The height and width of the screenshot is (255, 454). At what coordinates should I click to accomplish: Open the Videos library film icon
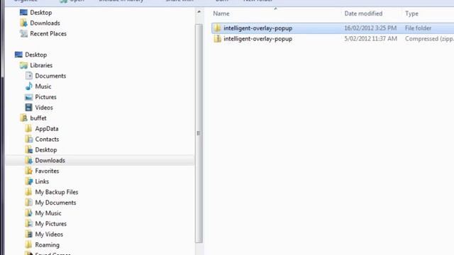point(28,107)
